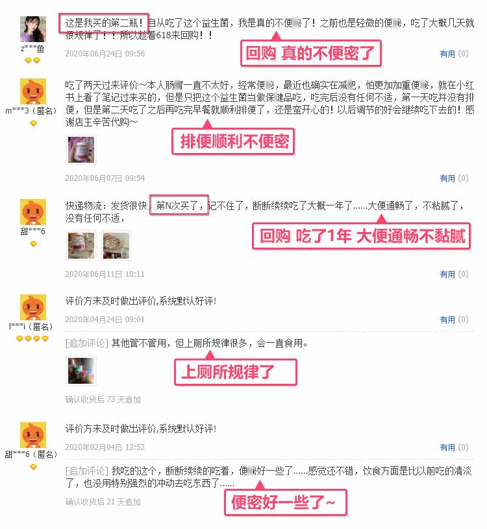Viewport: 487px width, 529px height.
Task: Click the avatar above username 甜***6 without 匿名
Action: [x=32, y=212]
